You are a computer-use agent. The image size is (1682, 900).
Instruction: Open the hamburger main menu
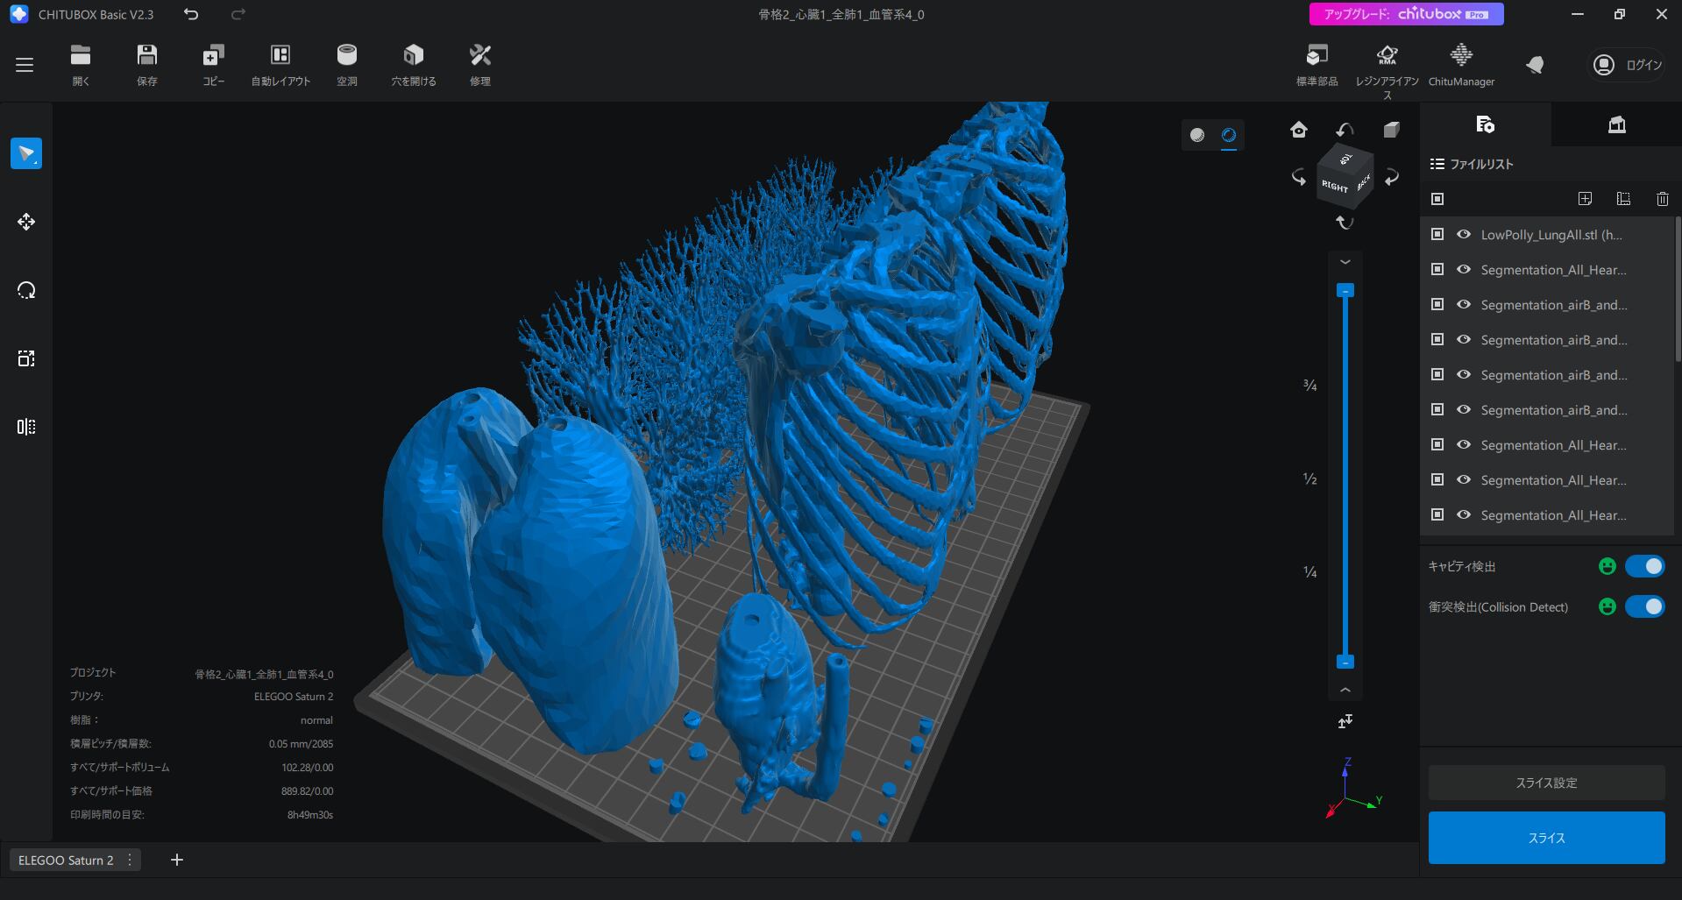point(25,65)
